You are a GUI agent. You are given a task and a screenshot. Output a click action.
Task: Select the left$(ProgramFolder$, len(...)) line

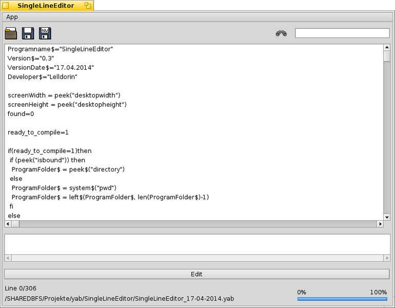coord(110,197)
